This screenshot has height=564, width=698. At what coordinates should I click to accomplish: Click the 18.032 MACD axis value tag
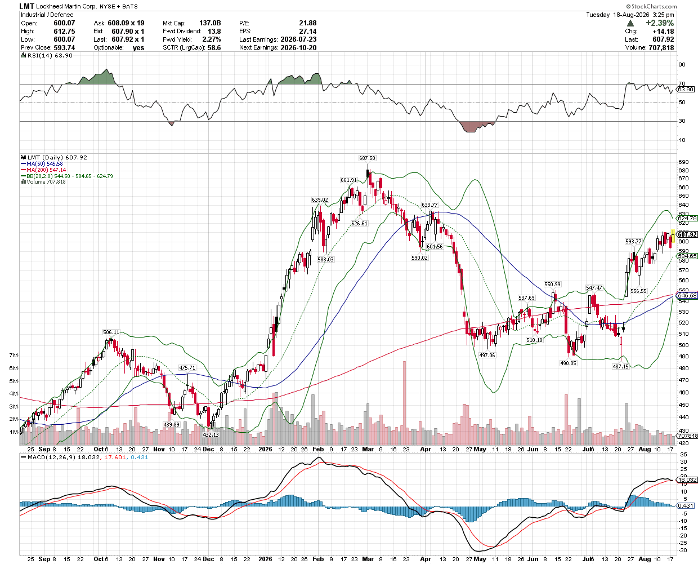687,480
